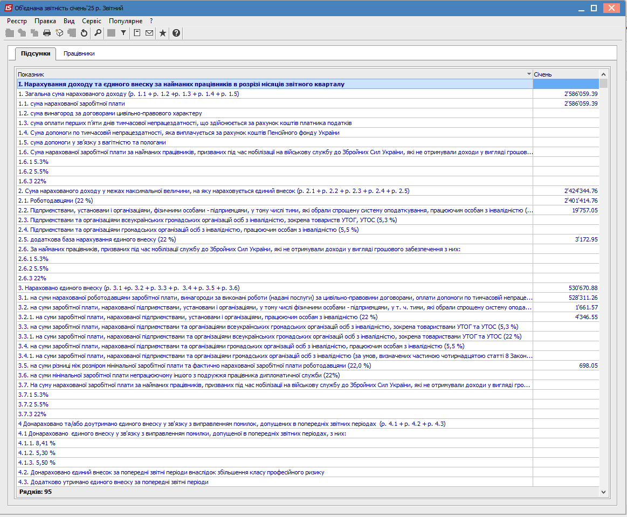This screenshot has width=627, height=517.
Task: Click the Січень column header
Action: 566,74
